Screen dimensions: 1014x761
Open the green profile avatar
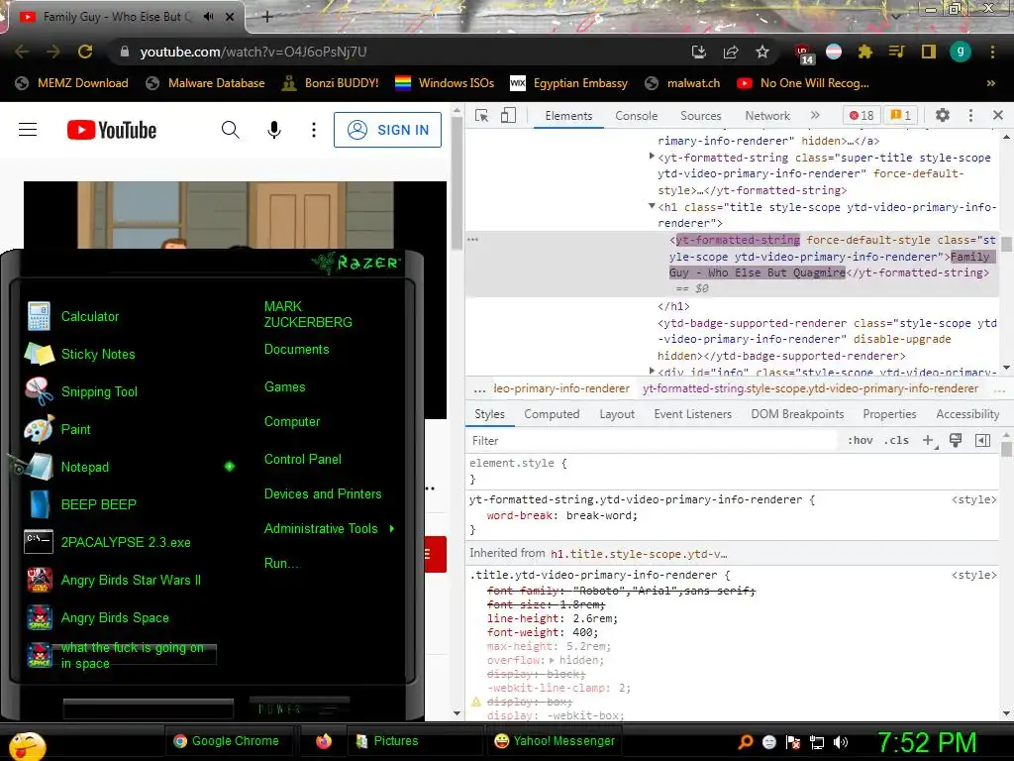[961, 52]
